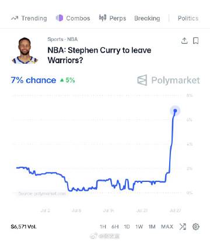210x241 pixels.
Task: Select the 1D time range
Action: (127, 226)
